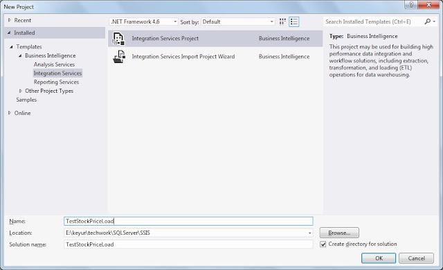The width and height of the screenshot is (443, 270).
Task: Click the Cancel button
Action: (417, 258)
